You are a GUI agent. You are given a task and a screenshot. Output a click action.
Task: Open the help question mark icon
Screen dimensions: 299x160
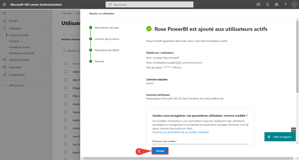click(285, 4)
